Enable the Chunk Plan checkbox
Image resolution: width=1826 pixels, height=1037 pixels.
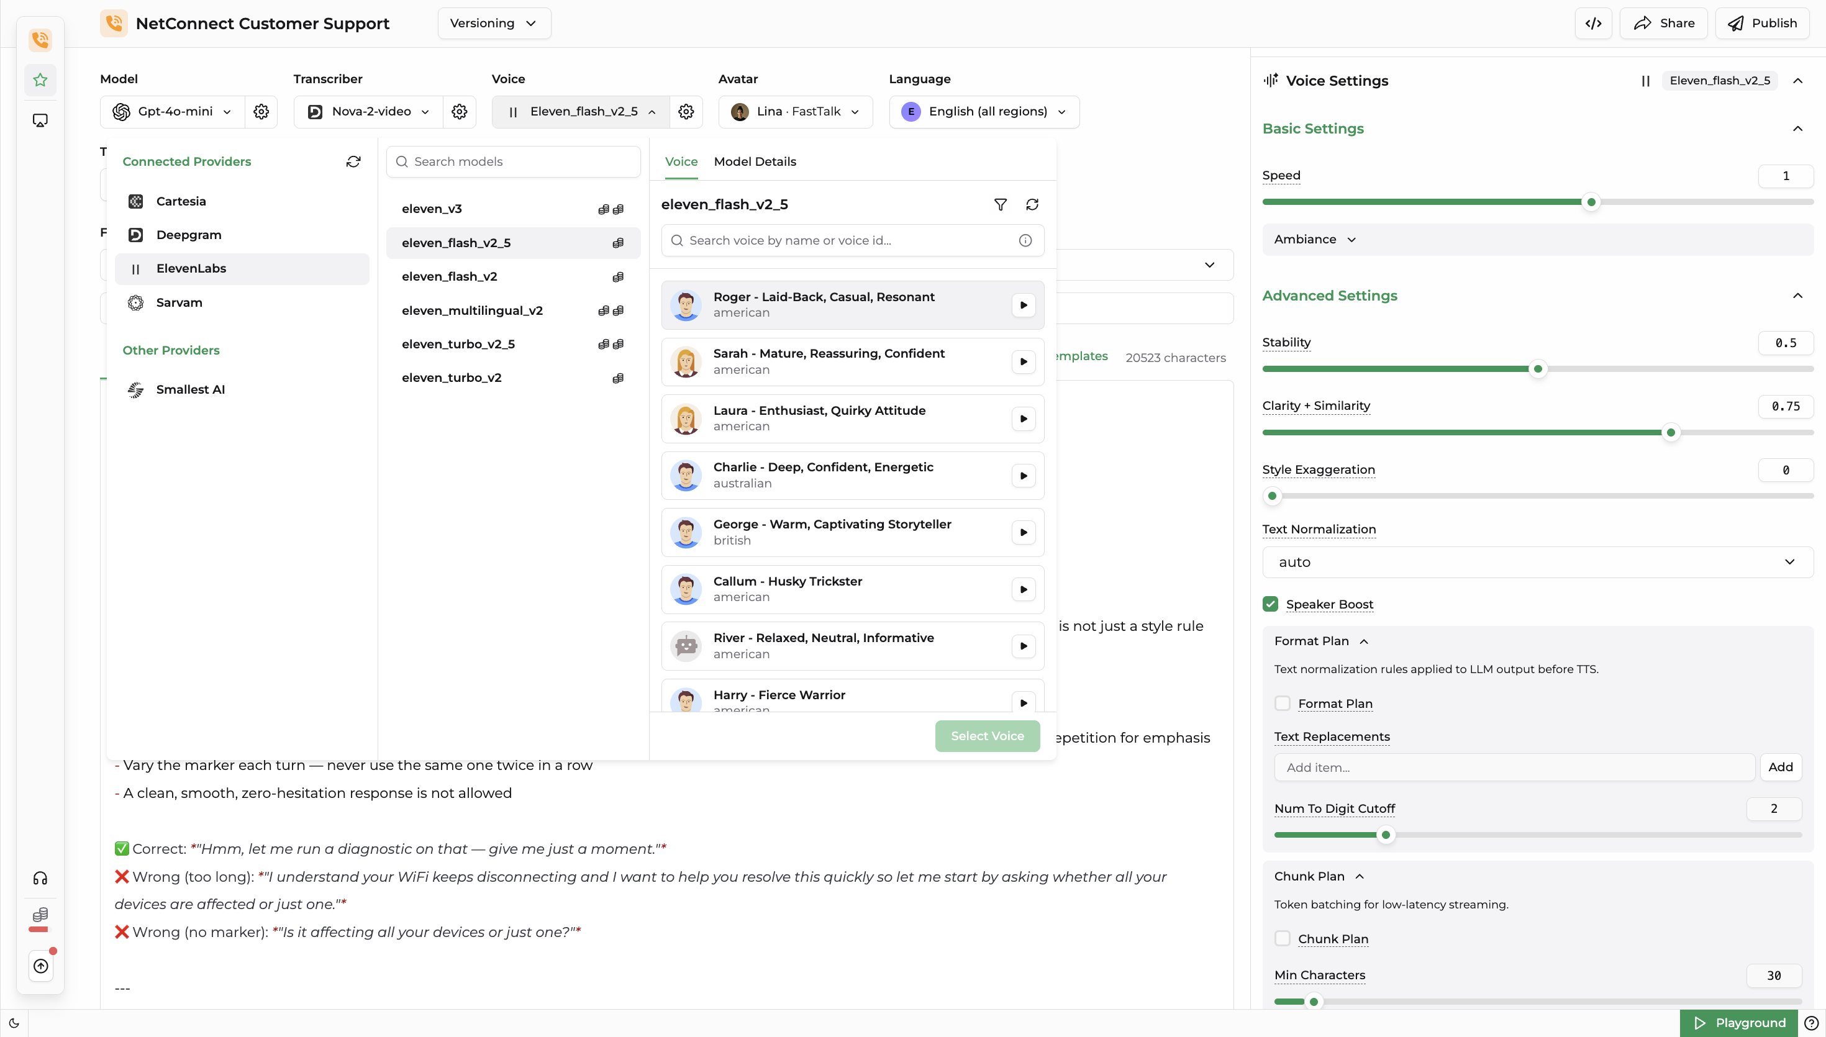pyautogui.click(x=1282, y=939)
